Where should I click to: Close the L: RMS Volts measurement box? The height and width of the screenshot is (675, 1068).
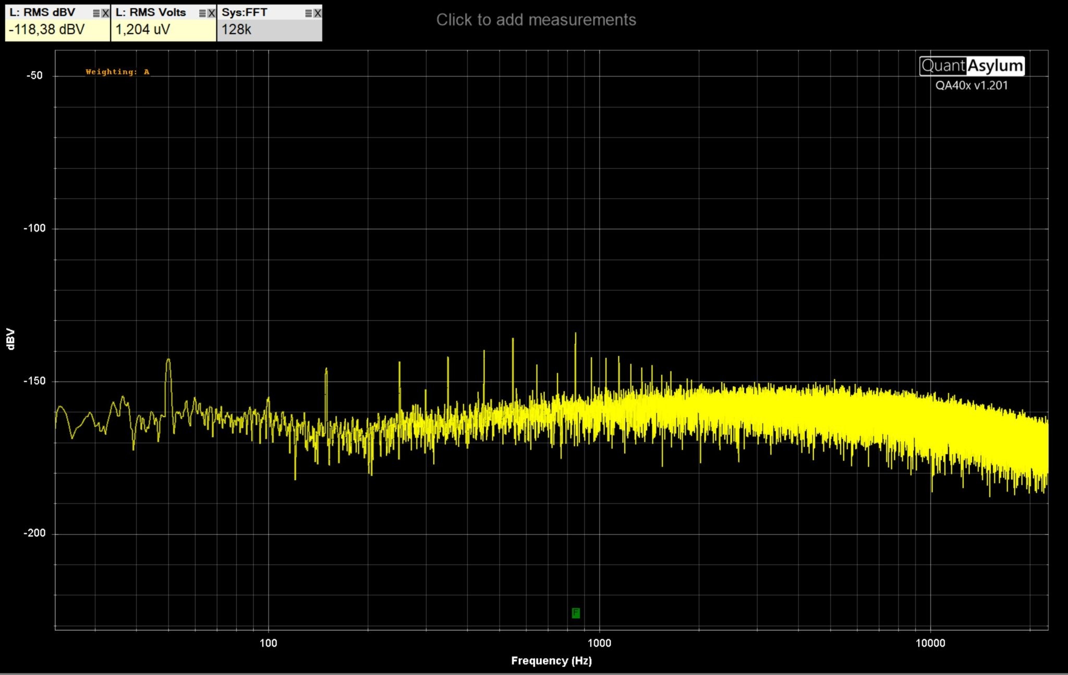[x=212, y=14]
